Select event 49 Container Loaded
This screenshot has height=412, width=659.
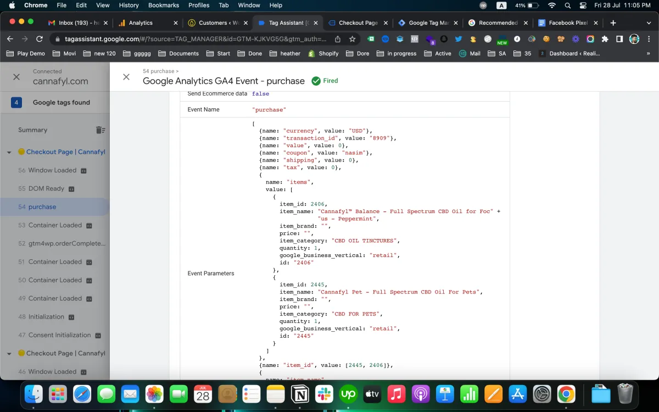click(55, 298)
